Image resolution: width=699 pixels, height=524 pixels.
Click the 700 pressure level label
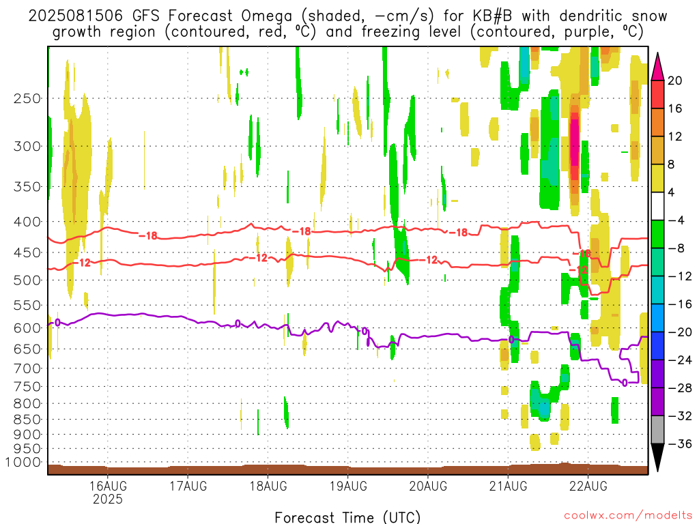[27, 368]
